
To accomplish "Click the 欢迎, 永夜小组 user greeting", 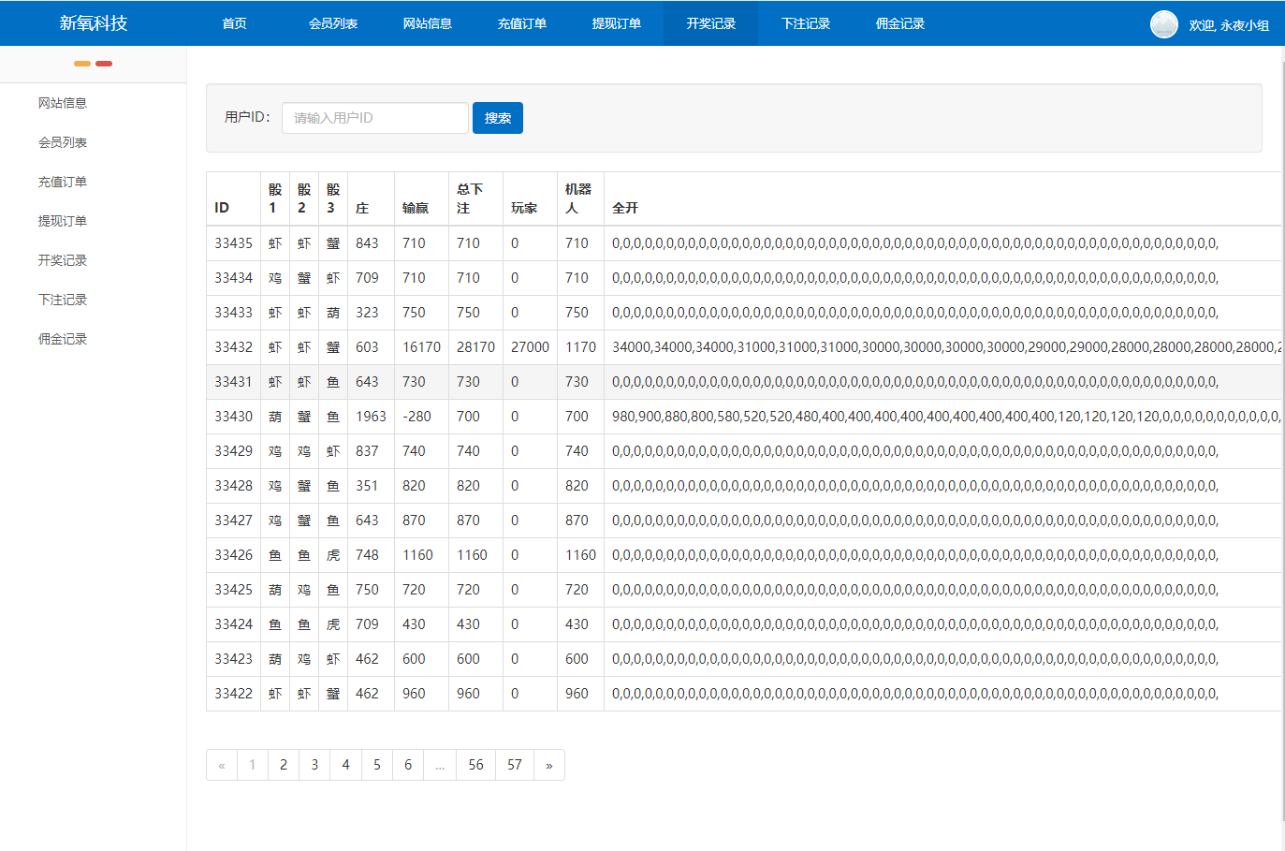I will tap(1228, 25).
